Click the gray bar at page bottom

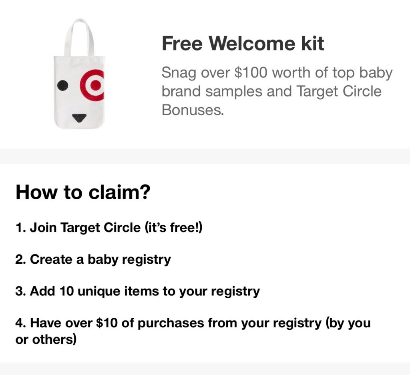[205, 369]
